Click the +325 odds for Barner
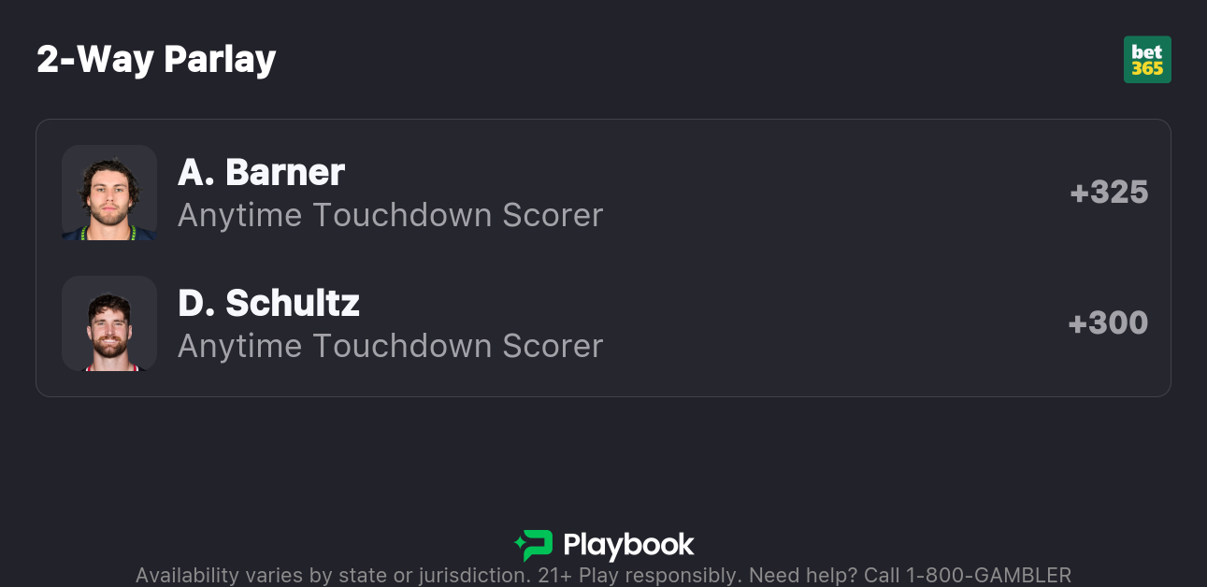1207x587 pixels. coord(1109,193)
